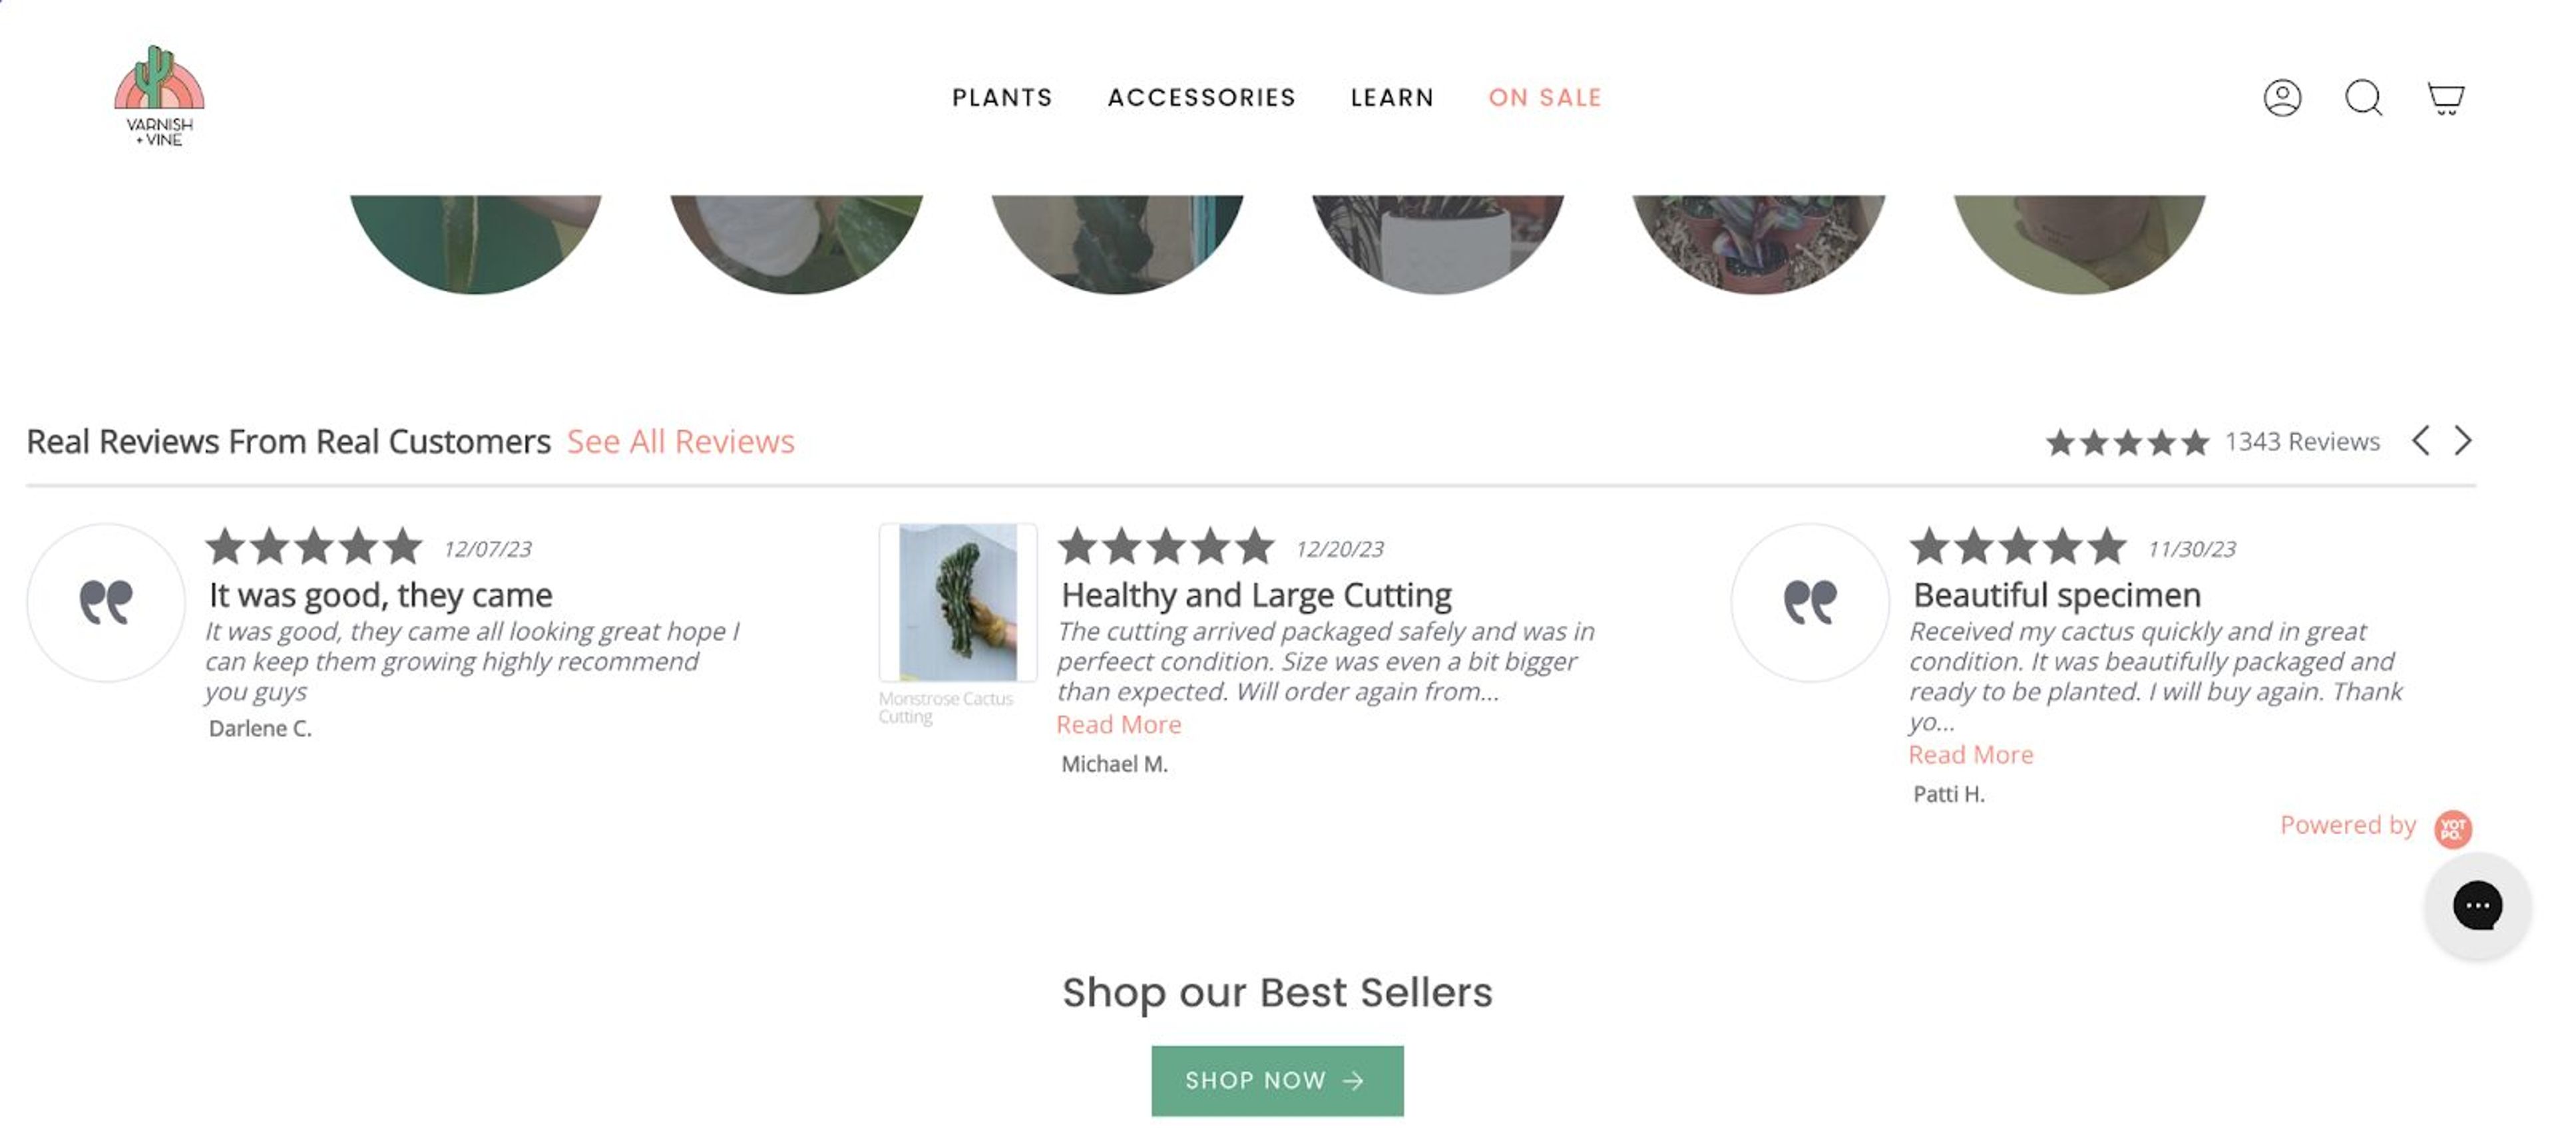
Task: Open the account login icon
Action: click(2283, 97)
